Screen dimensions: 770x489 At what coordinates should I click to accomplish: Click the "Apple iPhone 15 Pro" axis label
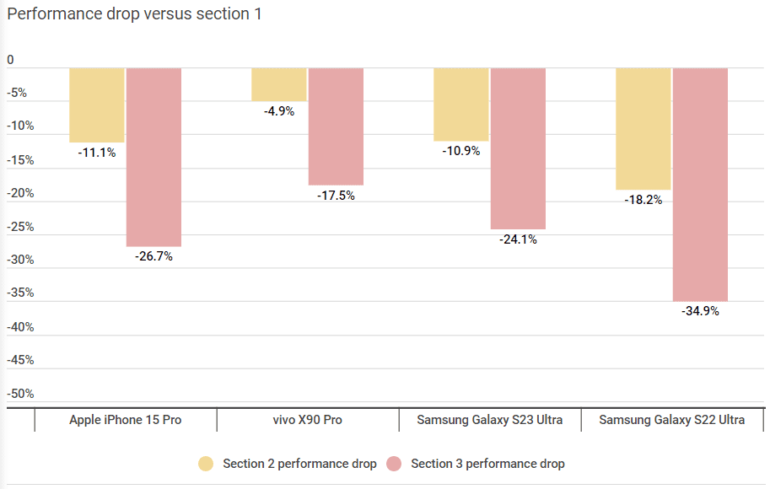tap(126, 420)
